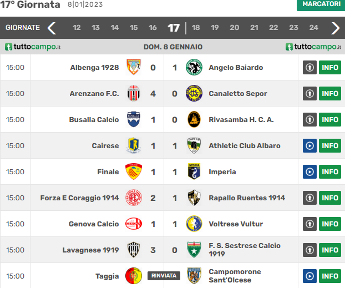Go to previous matchdays with left chevron
The width and height of the screenshot is (345, 288).
(x=52, y=28)
